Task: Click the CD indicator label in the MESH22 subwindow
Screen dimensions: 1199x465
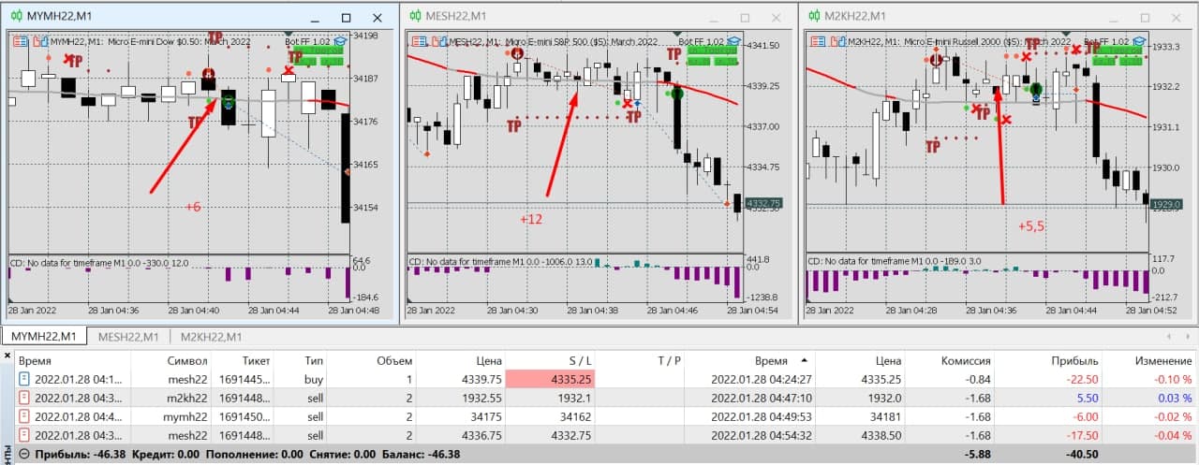Action: [499, 261]
